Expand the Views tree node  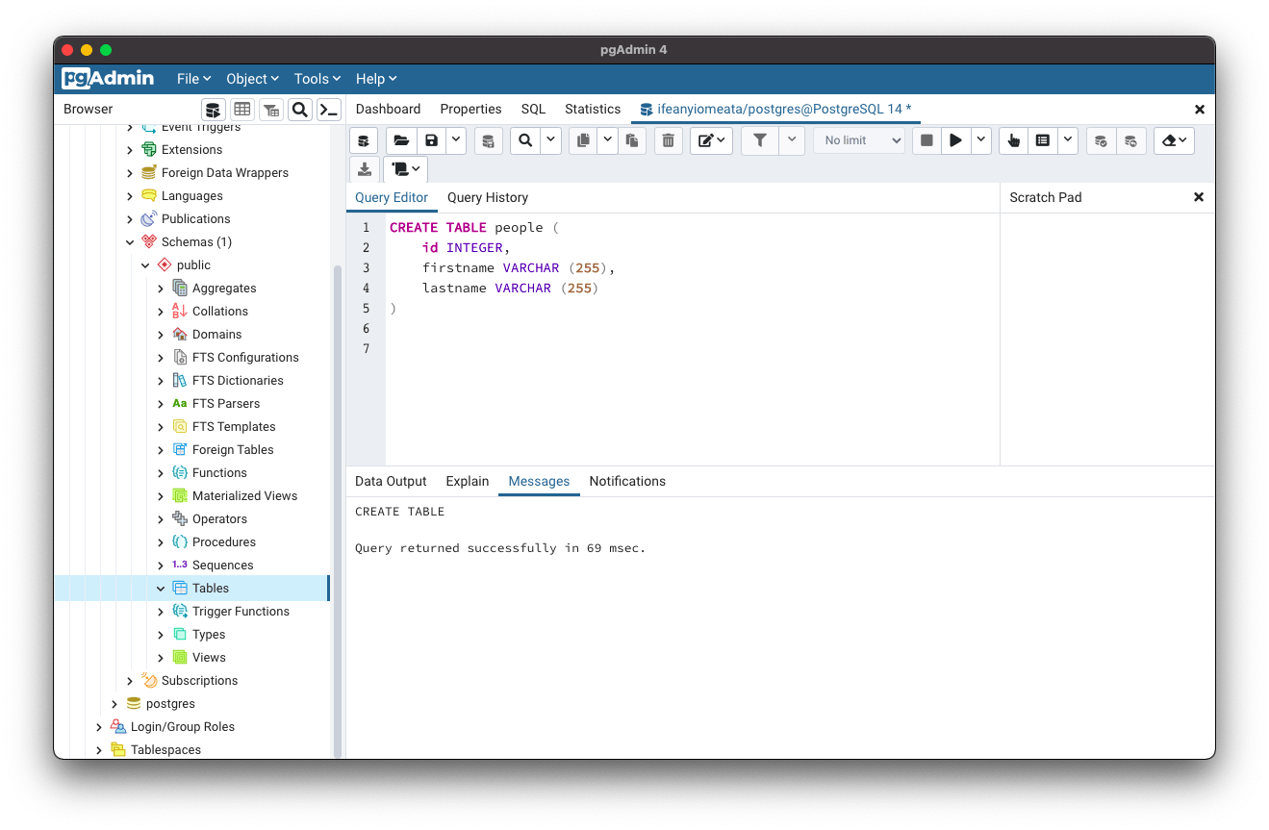pyautogui.click(x=161, y=658)
